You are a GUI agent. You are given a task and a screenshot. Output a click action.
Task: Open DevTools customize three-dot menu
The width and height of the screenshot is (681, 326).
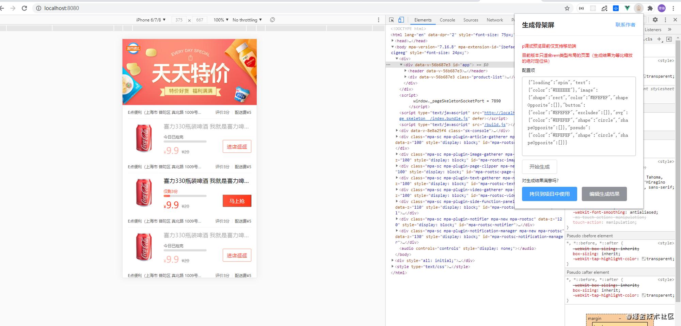click(x=665, y=20)
